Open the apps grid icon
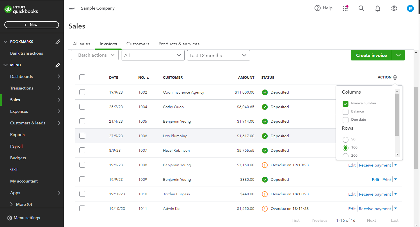 click(x=345, y=8)
